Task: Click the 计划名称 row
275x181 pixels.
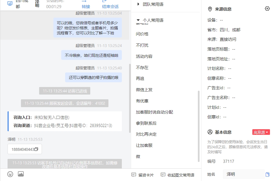Action: pyautogui.click(x=219, y=69)
